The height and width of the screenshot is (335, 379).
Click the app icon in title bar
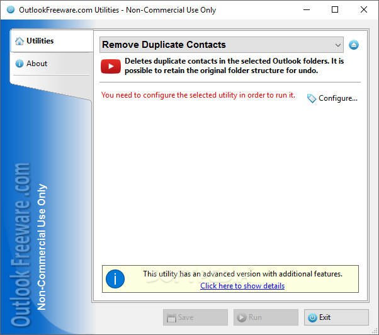11,9
